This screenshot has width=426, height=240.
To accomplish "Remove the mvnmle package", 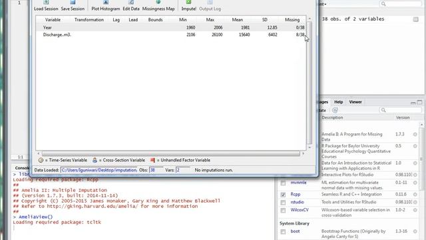I will pyautogui.click(x=415, y=183).
